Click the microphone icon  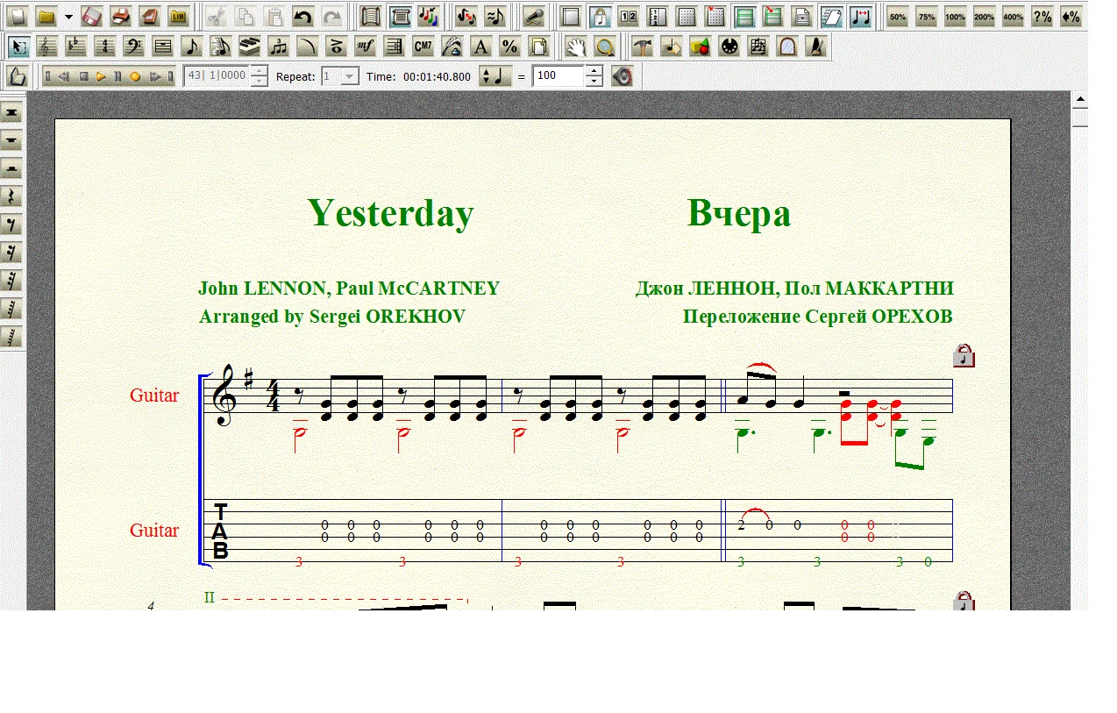click(533, 16)
